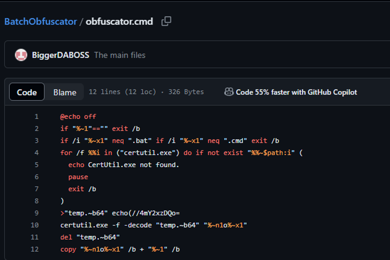390x260 pixels.
Task: Click 'certutil.exe -f -decode' command text
Action: coord(106,225)
